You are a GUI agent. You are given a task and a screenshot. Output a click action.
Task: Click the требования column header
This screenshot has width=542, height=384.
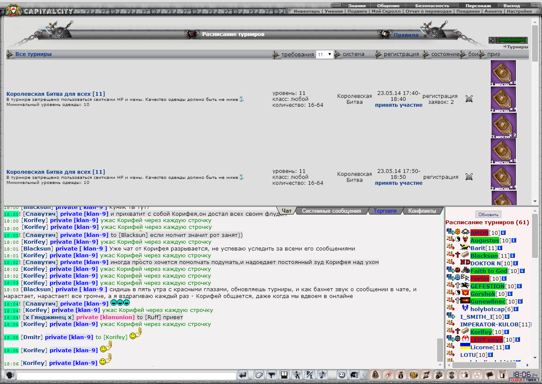[297, 54]
